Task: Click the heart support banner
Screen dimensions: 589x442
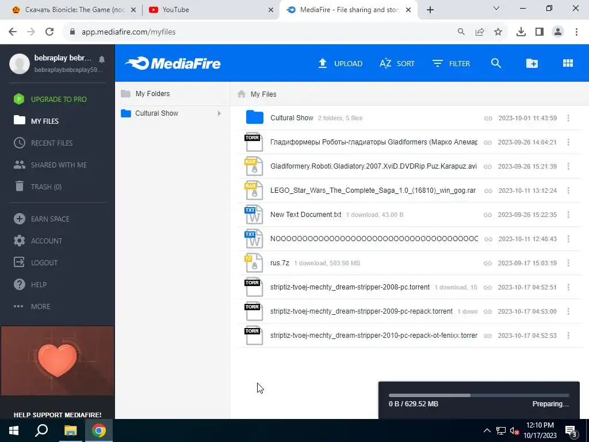Action: coord(58,361)
